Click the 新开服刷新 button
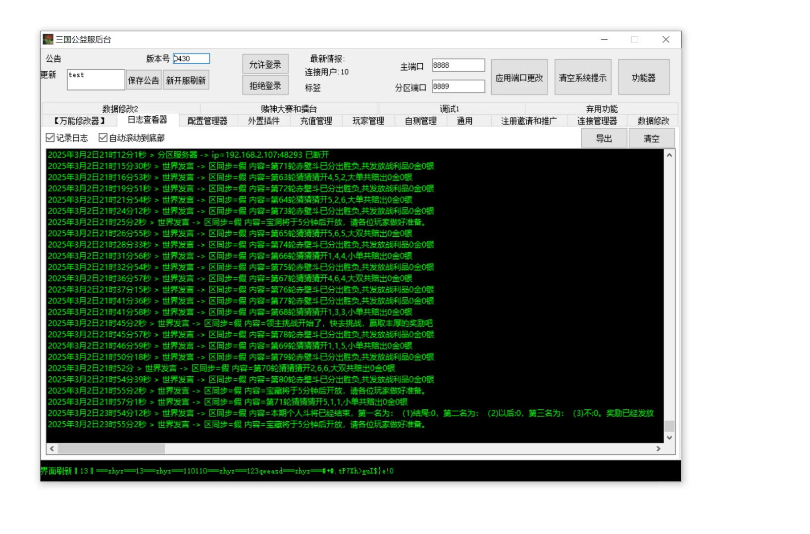 [186, 80]
